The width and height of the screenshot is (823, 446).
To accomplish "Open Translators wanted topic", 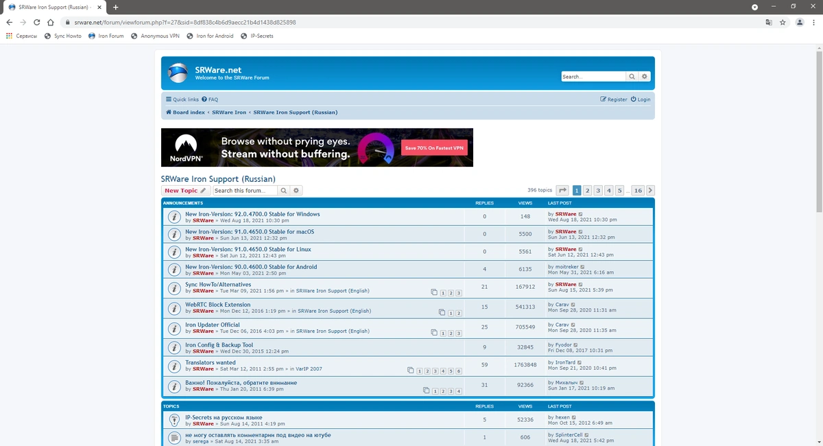I will pyautogui.click(x=211, y=362).
